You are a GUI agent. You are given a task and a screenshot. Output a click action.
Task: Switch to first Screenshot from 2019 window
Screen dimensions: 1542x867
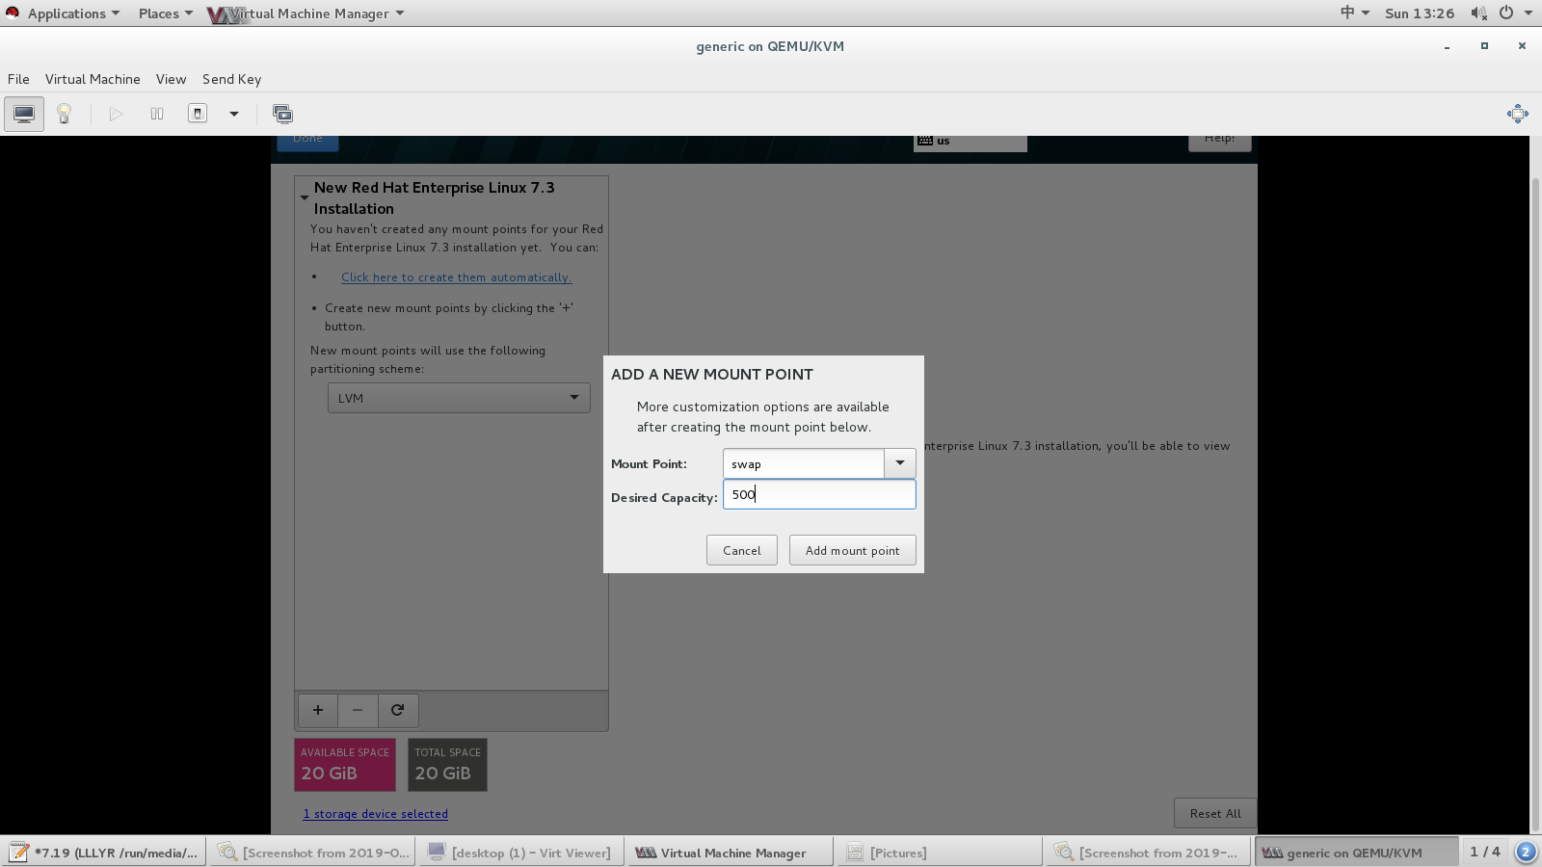point(313,853)
